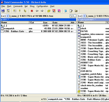Sort left panel by Size column
The height and width of the screenshot is (102, 109).
click(47, 22)
